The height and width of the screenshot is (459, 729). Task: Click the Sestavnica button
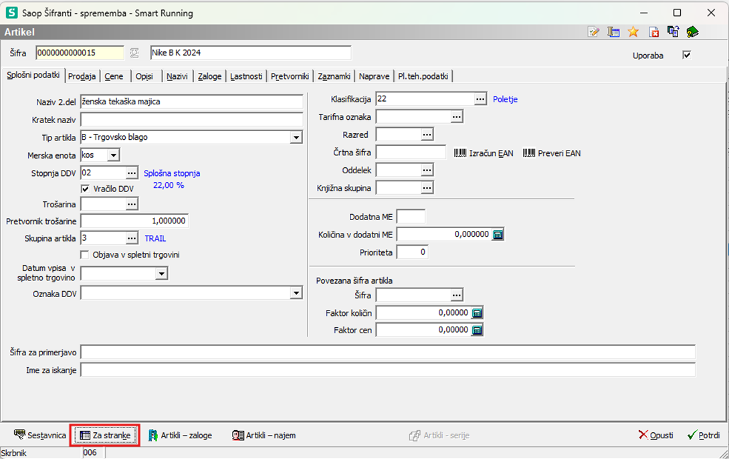click(40, 436)
